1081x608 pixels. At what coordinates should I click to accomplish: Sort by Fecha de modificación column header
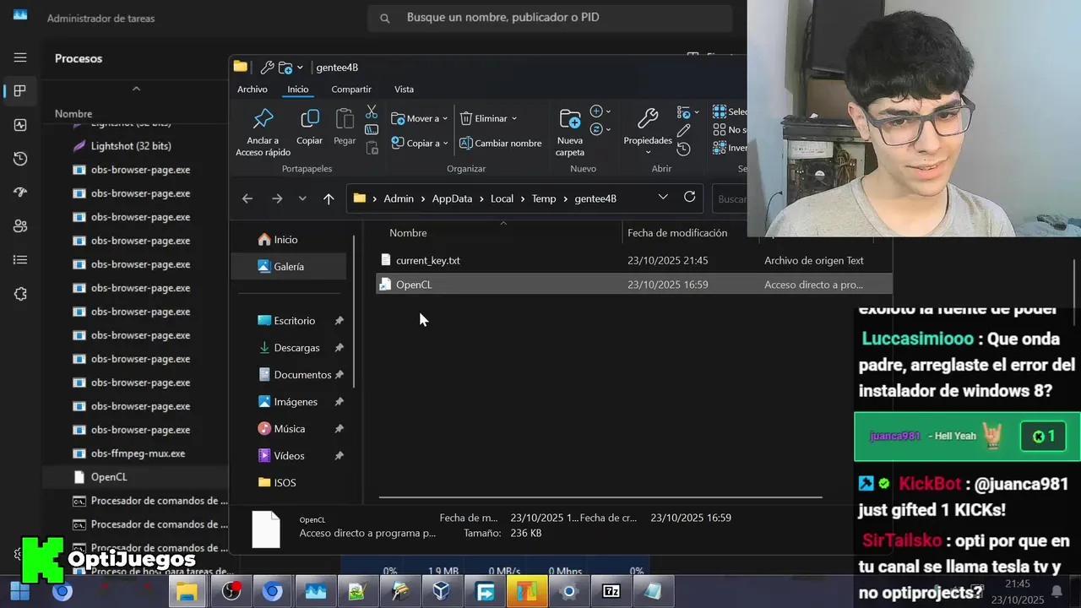pyautogui.click(x=677, y=232)
